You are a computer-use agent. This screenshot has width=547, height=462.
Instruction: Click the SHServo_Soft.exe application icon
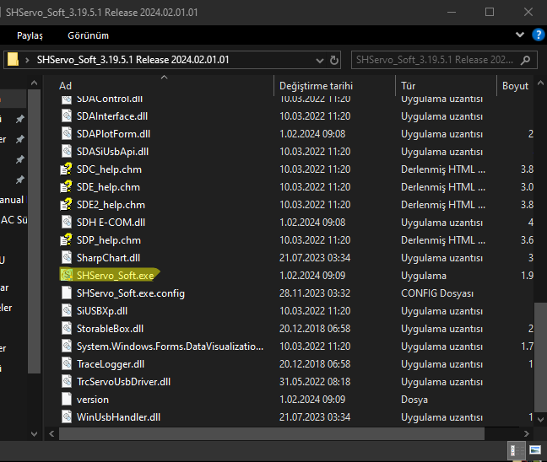tap(67, 275)
